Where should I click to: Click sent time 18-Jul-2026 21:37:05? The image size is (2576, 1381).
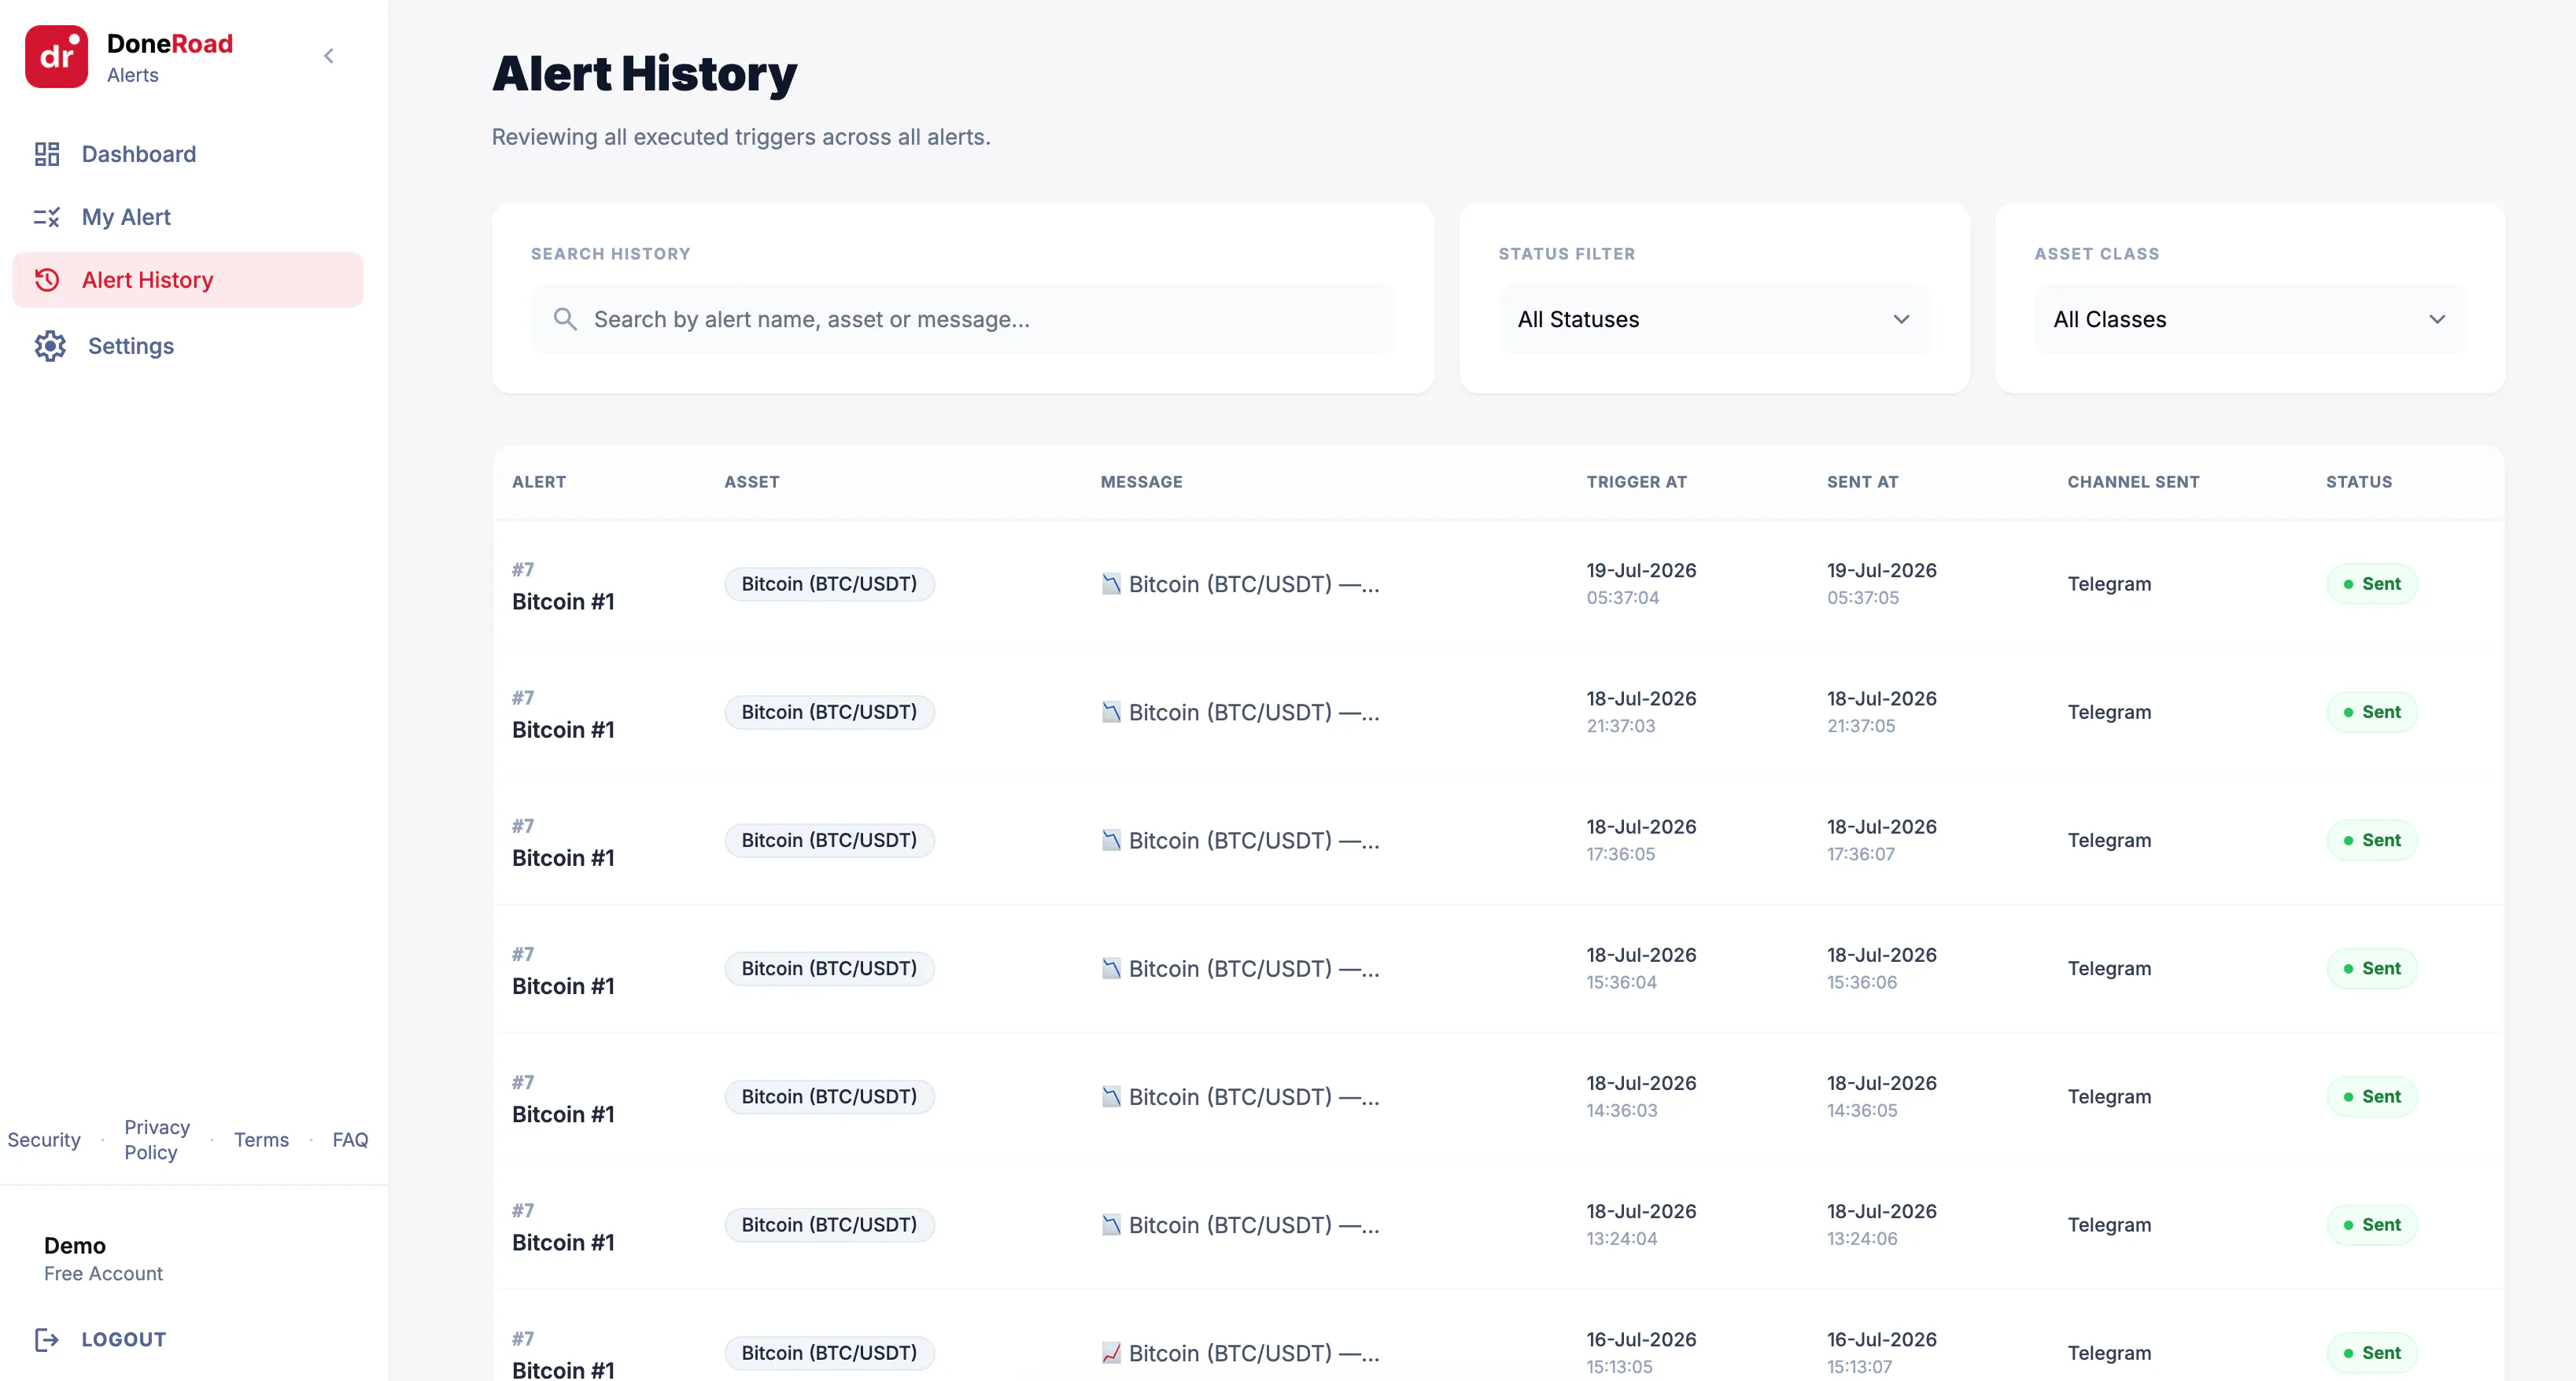click(x=1882, y=712)
